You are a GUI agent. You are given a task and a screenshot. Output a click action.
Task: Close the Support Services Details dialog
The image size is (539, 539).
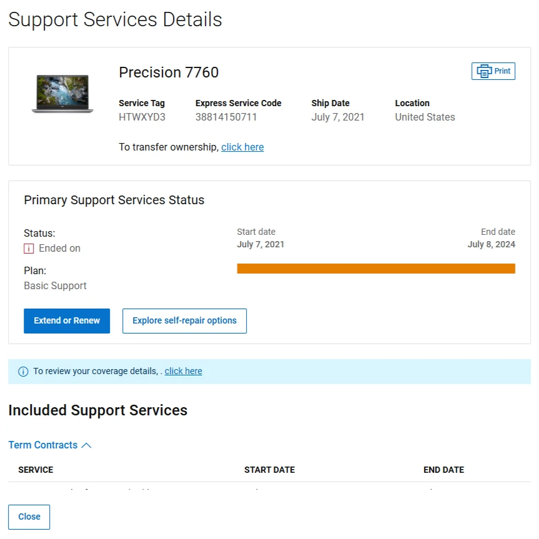click(x=29, y=517)
